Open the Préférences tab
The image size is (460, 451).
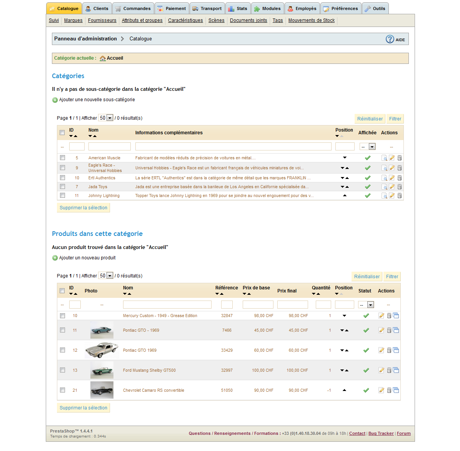(341, 8)
